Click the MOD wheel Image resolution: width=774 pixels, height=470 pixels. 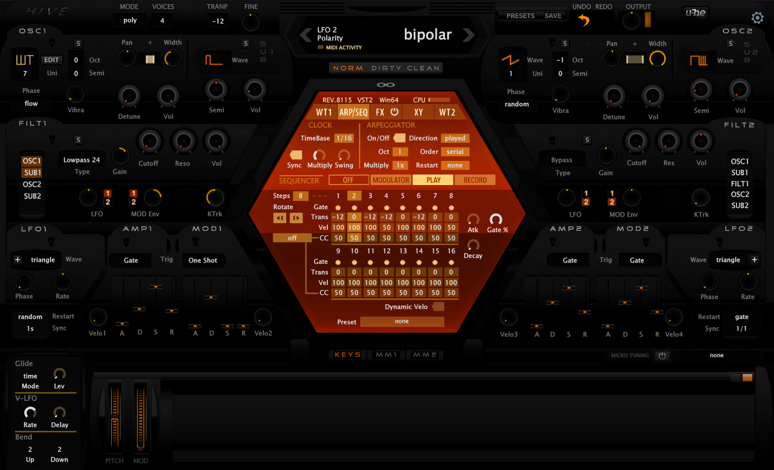(x=141, y=418)
